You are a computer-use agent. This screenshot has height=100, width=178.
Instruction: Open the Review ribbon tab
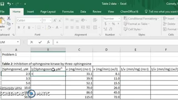[x=97, y=12]
